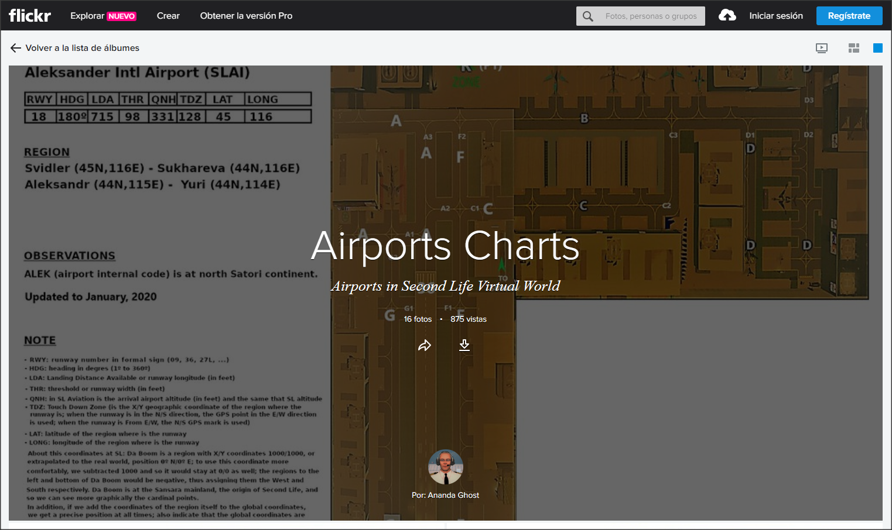
Task: Start the album slideshow icon
Action: 822,48
